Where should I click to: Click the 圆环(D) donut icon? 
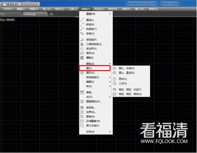click(x=82, y=73)
